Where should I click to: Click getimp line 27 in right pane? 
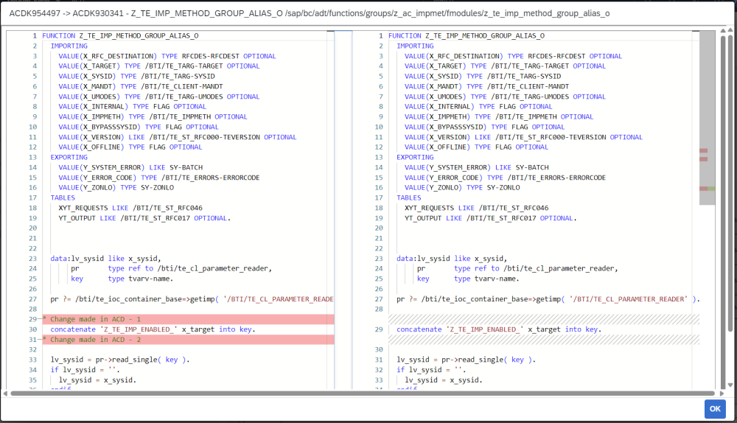tap(548, 299)
